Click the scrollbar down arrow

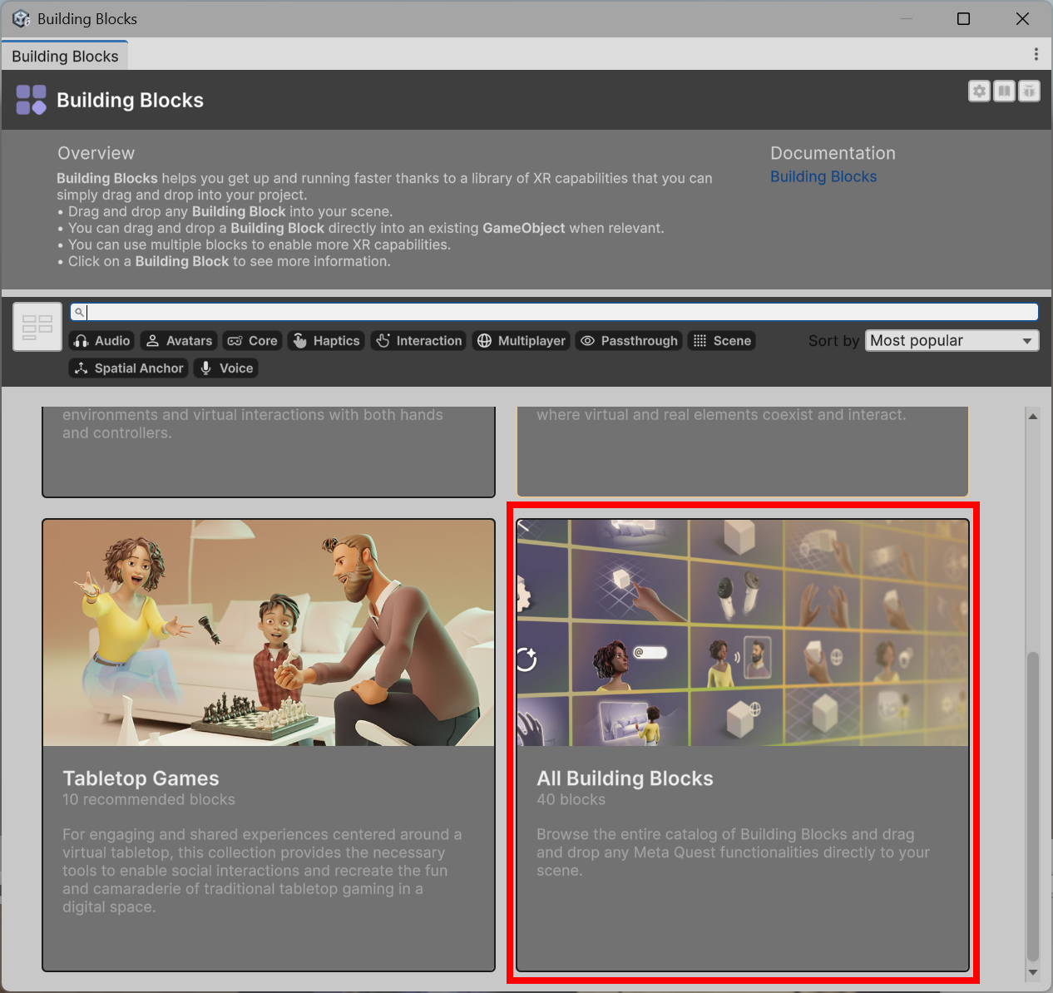(1033, 972)
